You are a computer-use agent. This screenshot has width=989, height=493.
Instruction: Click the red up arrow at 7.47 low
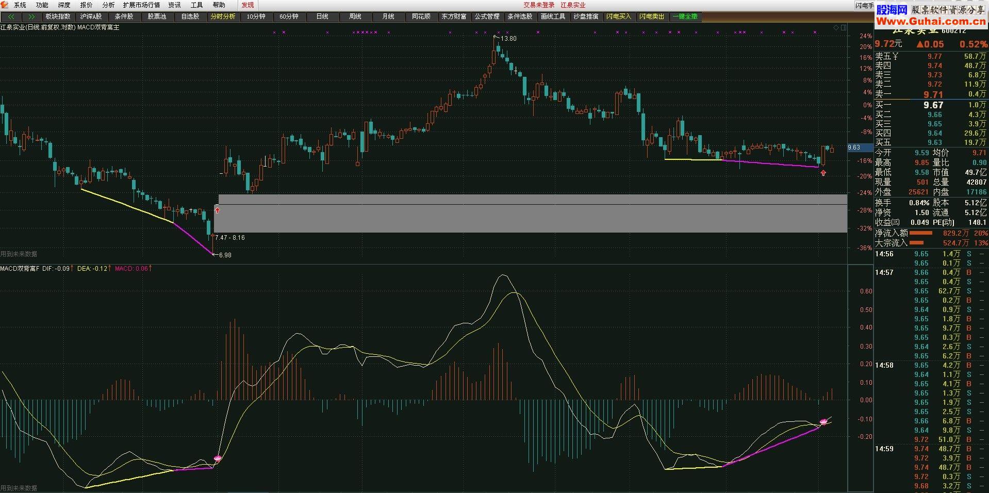pos(217,210)
